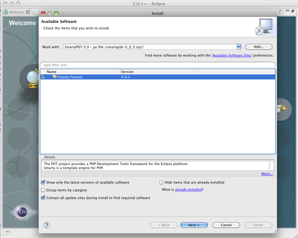Enable Hide items that are already installed
Image resolution: width=298 pixels, height=238 pixels.
pos(161,182)
